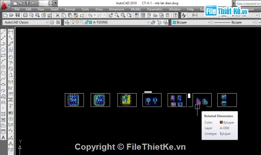Select the first drawing sheet thumbnail
The height and width of the screenshot is (155, 261).
coord(74,100)
